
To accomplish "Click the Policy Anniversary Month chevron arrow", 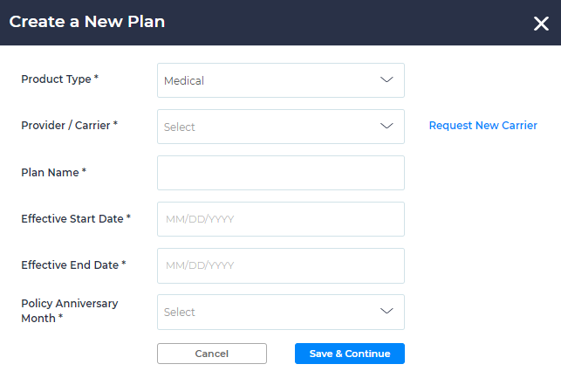I will tap(387, 312).
